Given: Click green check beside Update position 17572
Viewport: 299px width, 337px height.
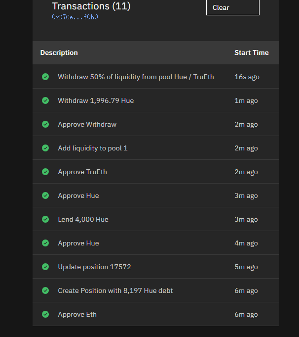Looking at the screenshot, I should point(45,267).
